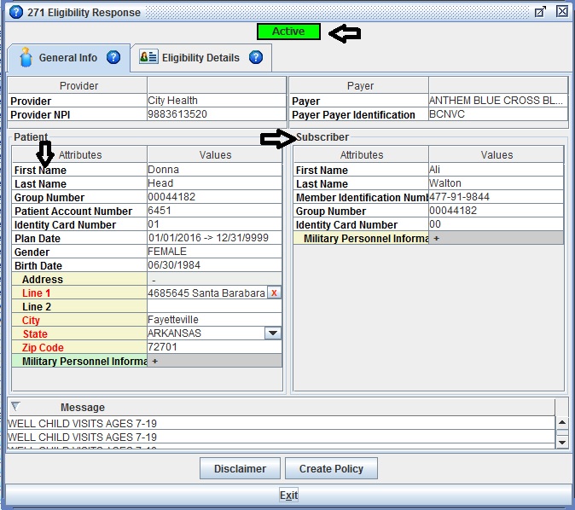Click the Payer column header
The width and height of the screenshot is (575, 510).
(361, 86)
